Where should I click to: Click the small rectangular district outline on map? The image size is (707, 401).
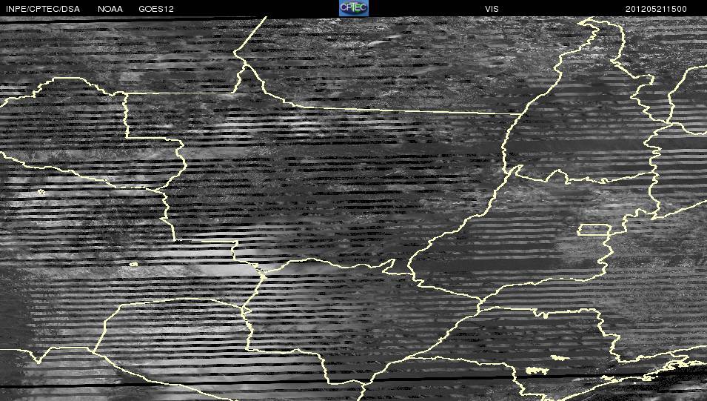[594, 230]
